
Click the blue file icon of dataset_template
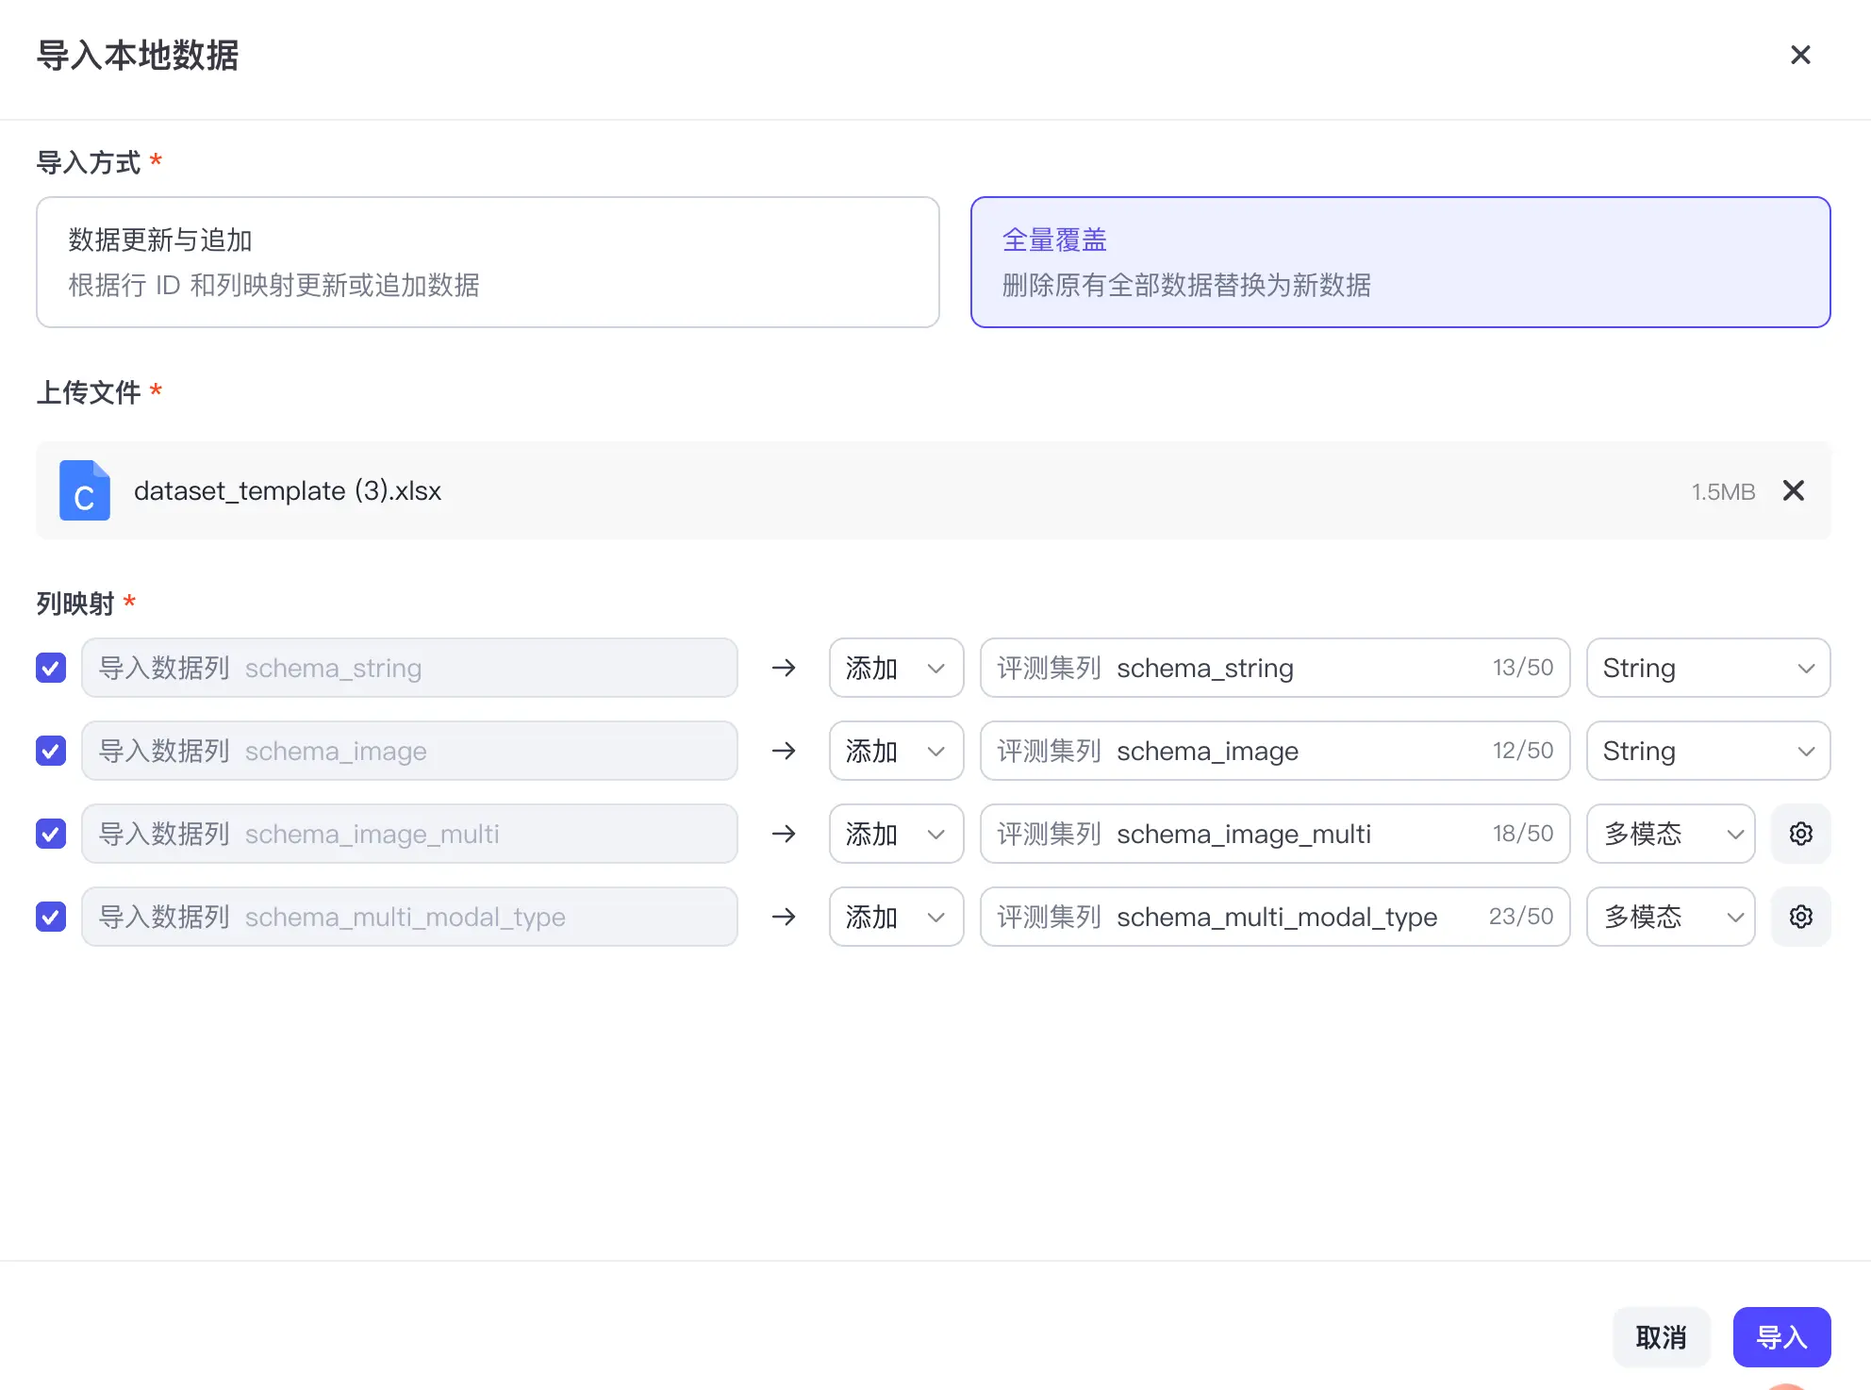tap(85, 490)
